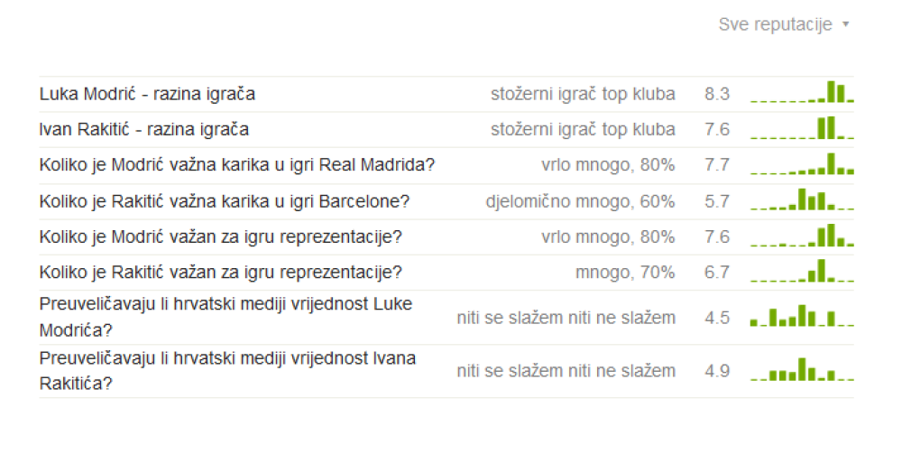The width and height of the screenshot is (902, 454).
Task: Click histogram beside the 4.5 media rating
Action: coord(802,316)
